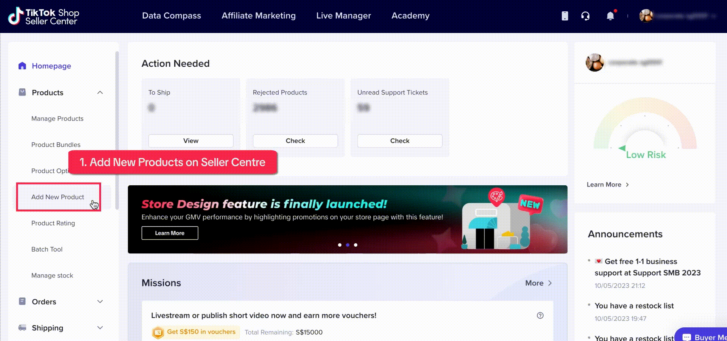The image size is (727, 341).
Task: Open the notifications bell
Action: (x=610, y=16)
